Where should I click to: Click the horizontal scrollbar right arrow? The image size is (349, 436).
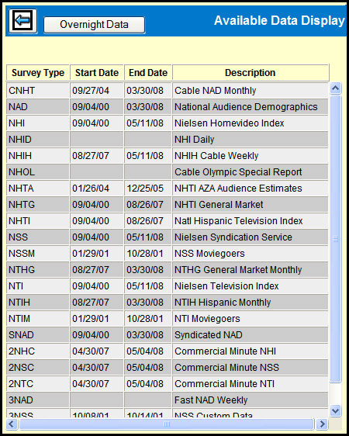pyautogui.click(x=322, y=424)
